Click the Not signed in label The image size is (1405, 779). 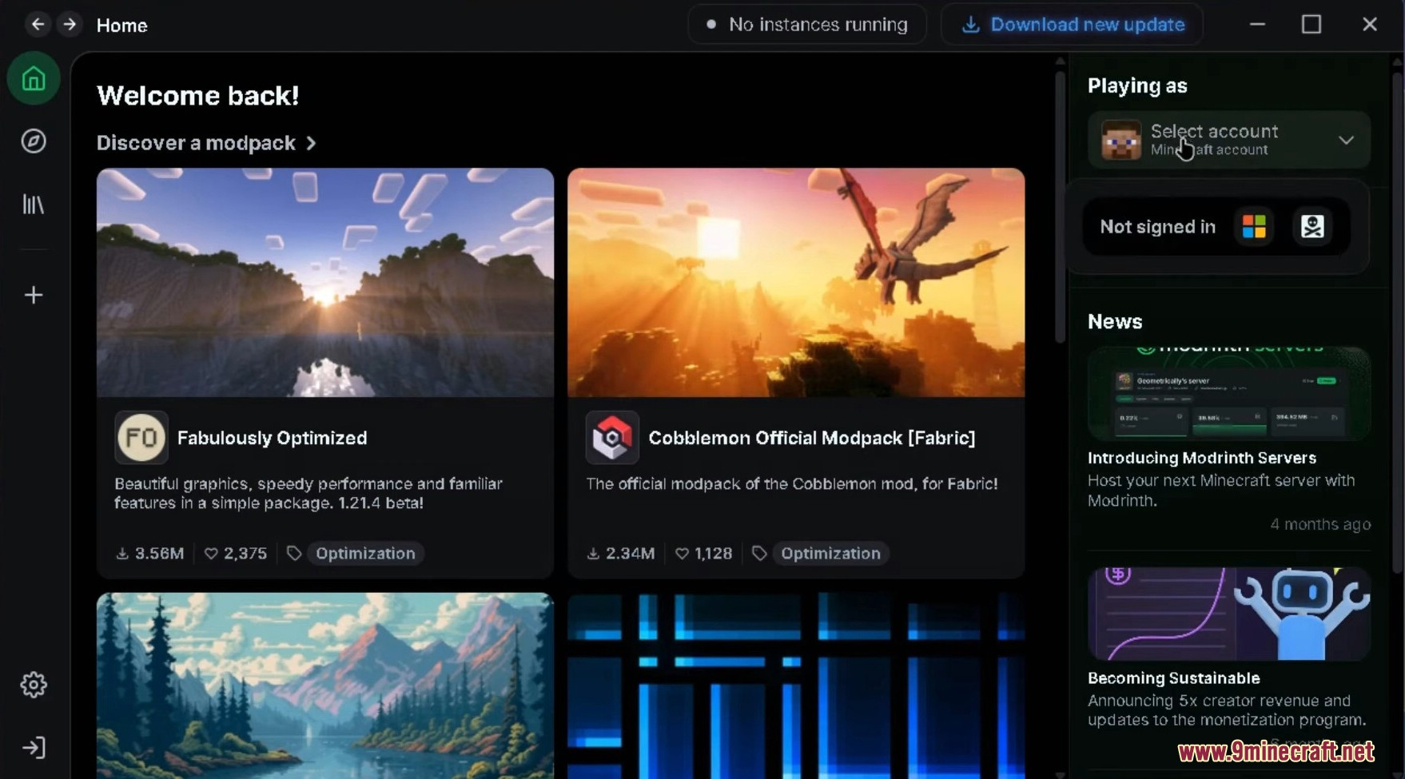[1157, 227]
